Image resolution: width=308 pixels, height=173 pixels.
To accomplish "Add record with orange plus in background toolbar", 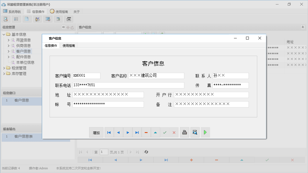I will pos(191,160).
